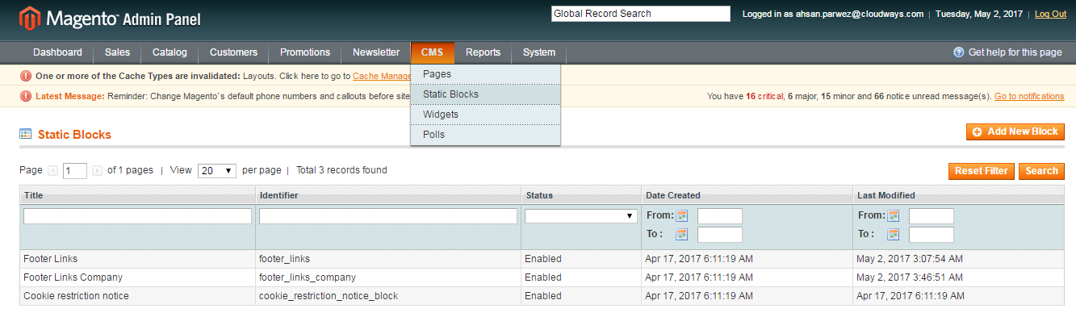Open the help question-mark icon
The width and height of the screenshot is (1076, 317).
959,52
